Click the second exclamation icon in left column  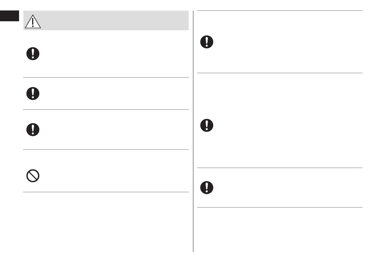(33, 93)
